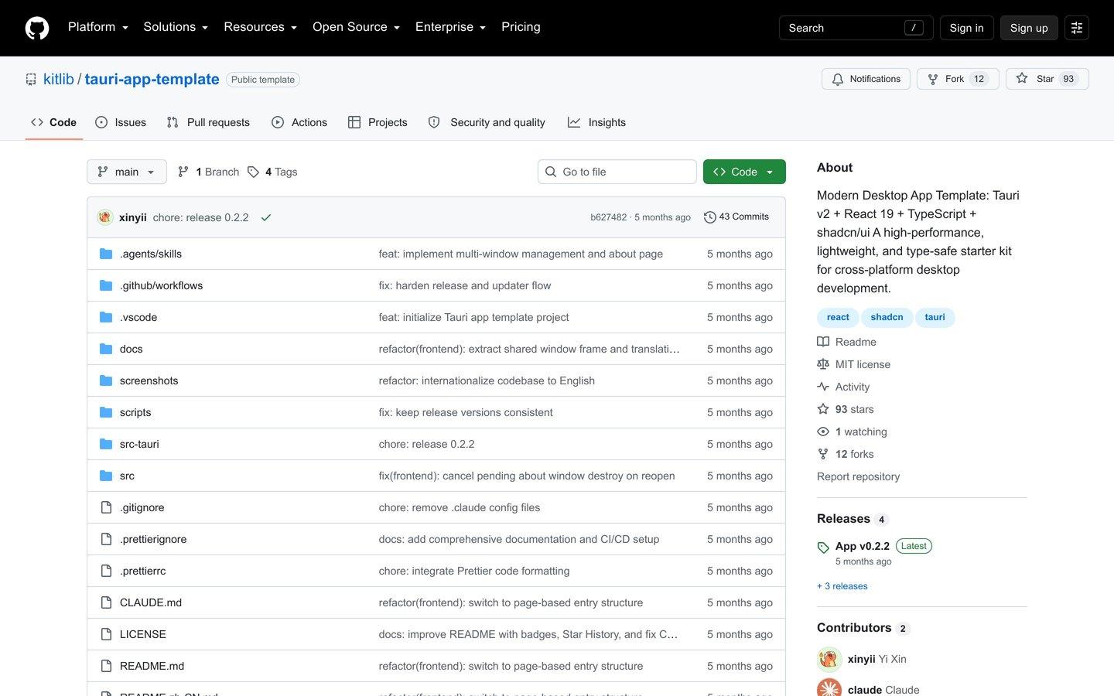Select the Code tab
1114x696 pixels.
pos(53,122)
